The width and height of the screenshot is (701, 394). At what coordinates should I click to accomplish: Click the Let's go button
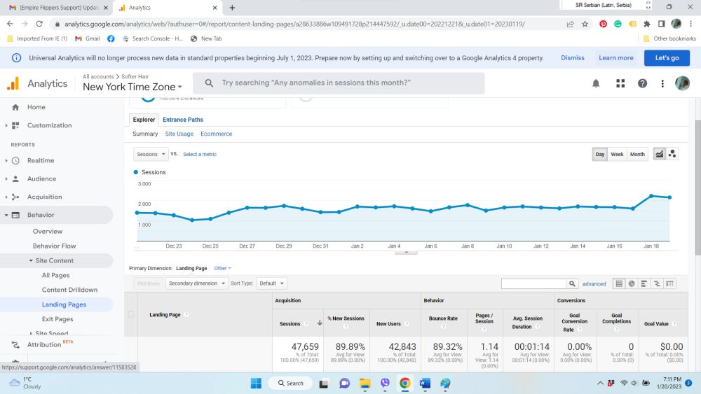pyautogui.click(x=667, y=58)
